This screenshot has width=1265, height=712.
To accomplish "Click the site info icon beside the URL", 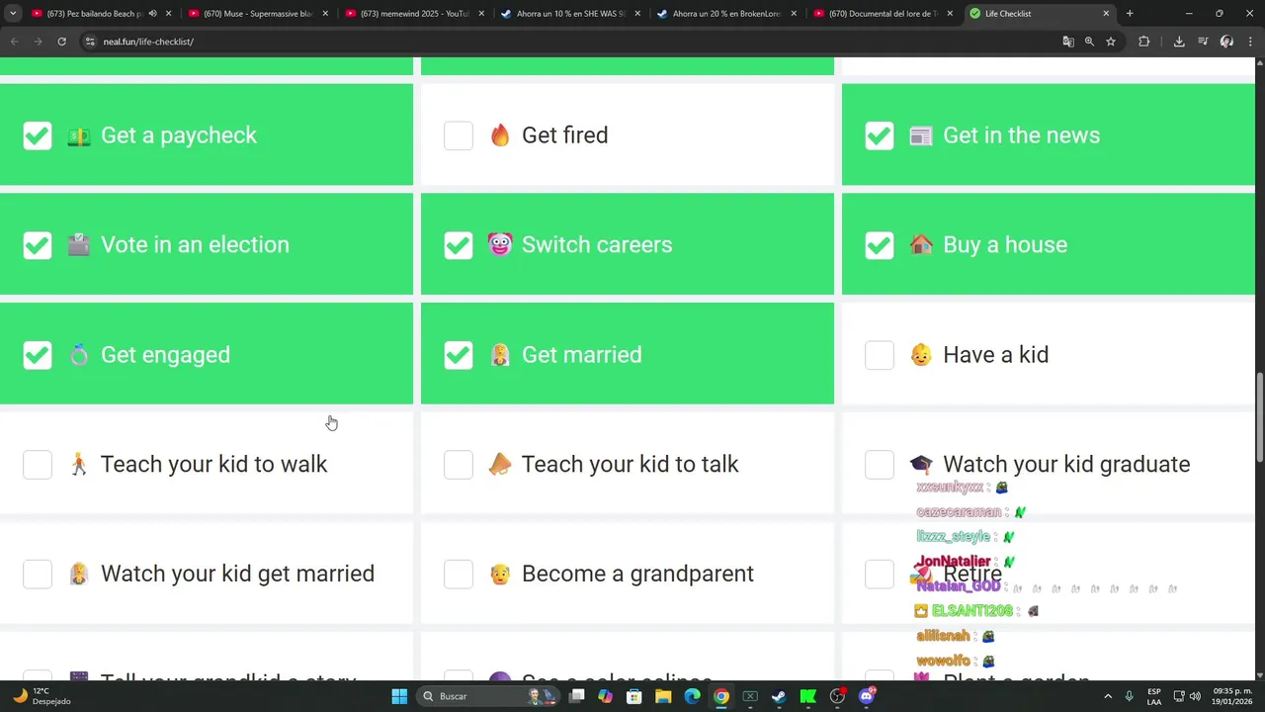I will pos(90,42).
